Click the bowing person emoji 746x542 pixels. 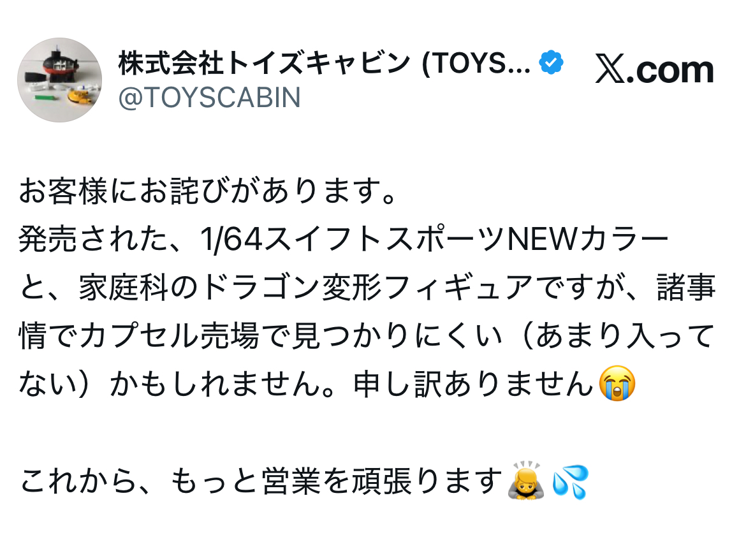coord(526,480)
